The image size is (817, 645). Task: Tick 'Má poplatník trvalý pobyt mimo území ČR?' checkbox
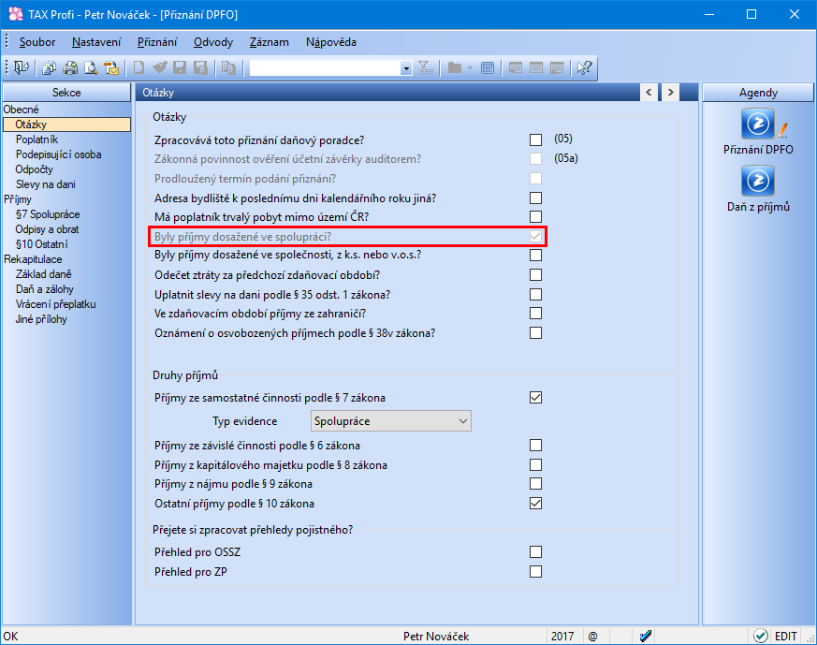pyautogui.click(x=535, y=216)
